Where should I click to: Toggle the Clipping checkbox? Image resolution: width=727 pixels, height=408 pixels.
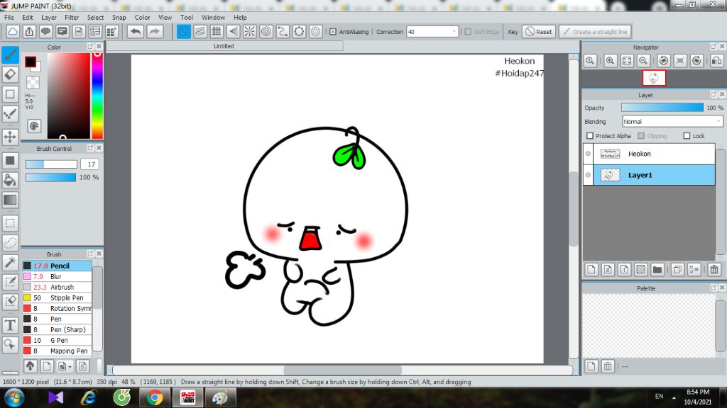(641, 135)
